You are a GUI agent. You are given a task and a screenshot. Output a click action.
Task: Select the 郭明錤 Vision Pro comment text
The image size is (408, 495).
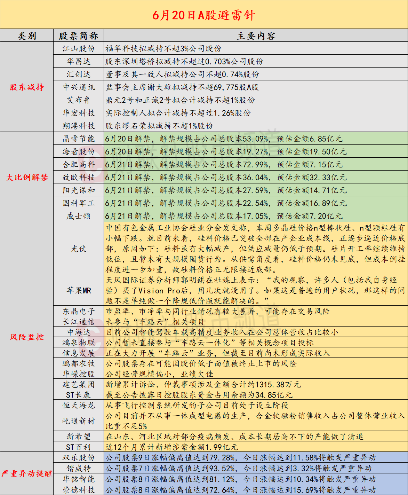pyautogui.click(x=256, y=290)
